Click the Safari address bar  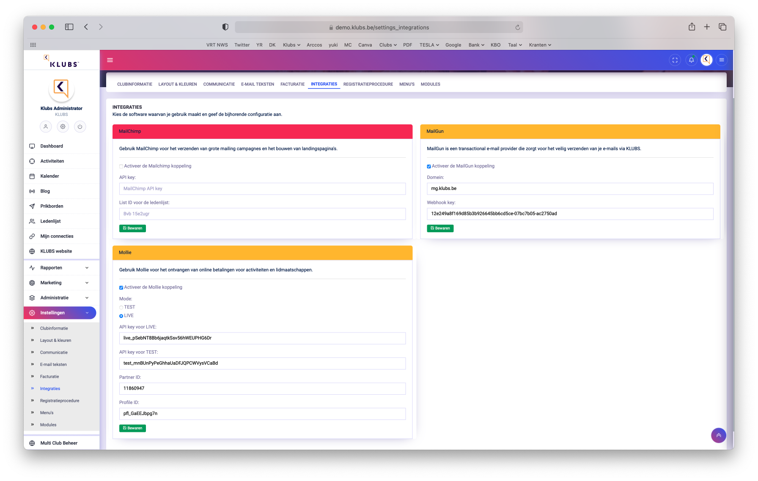379,27
